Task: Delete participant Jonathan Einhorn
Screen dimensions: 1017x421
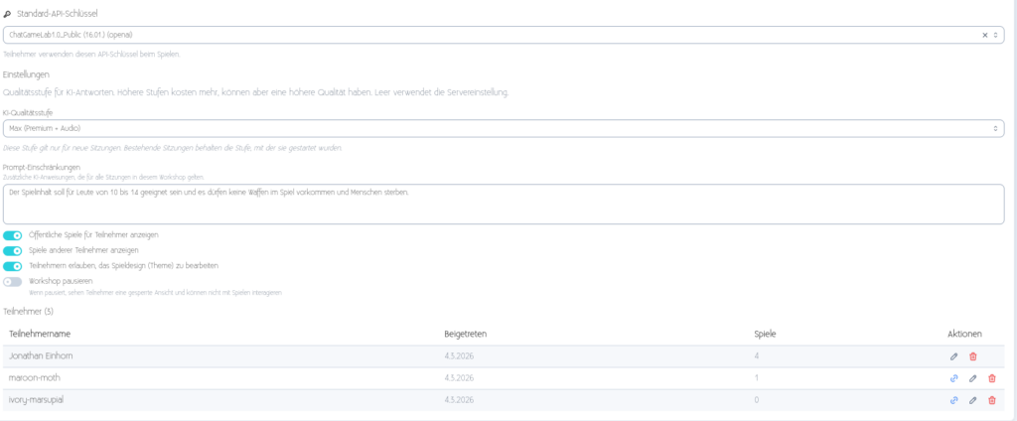Action: click(x=973, y=356)
